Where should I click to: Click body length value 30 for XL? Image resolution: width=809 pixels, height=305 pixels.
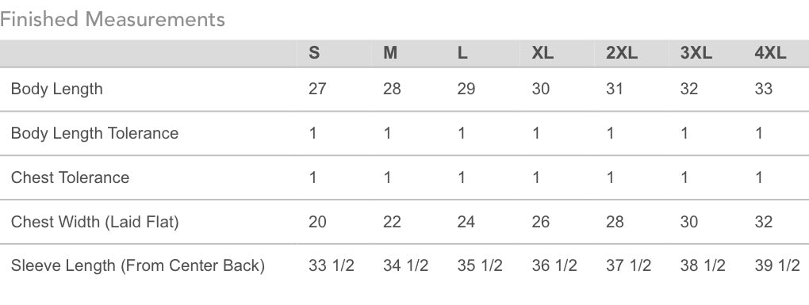[x=541, y=90]
